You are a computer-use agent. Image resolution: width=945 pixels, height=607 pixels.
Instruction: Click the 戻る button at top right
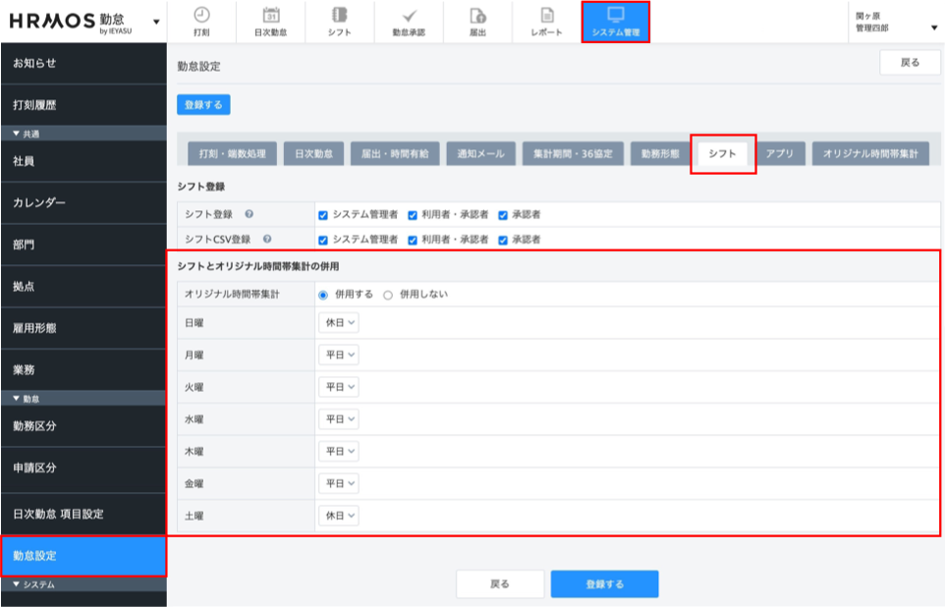(x=910, y=63)
